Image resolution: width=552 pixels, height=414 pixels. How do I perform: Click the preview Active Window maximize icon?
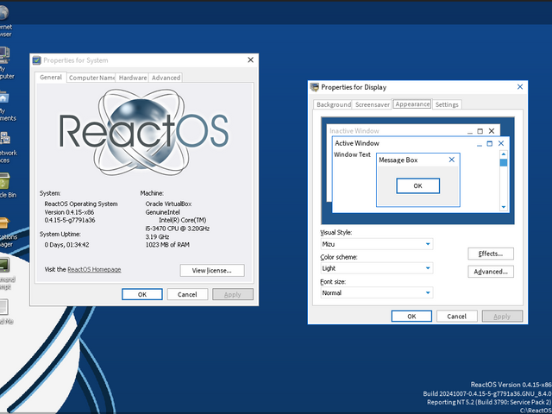pos(489,143)
